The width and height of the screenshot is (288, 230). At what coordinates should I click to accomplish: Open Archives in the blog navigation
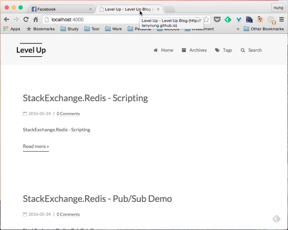194,50
